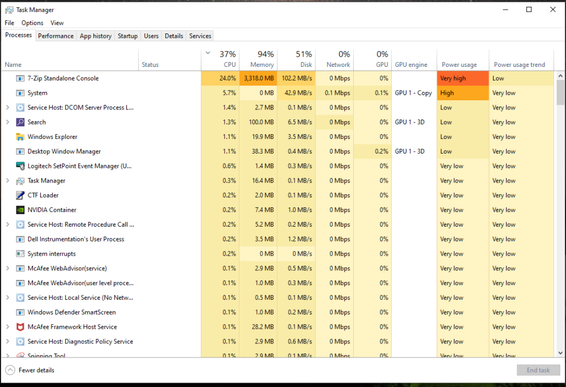Screen dimensions: 566x387
Task: Open the View menu
Action: coord(57,23)
